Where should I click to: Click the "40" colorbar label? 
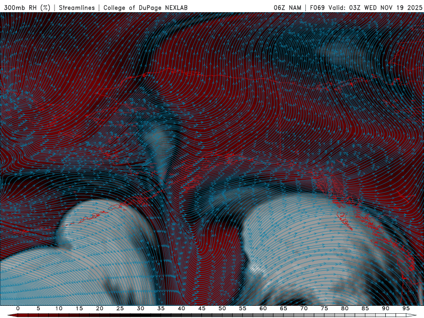(181, 308)
